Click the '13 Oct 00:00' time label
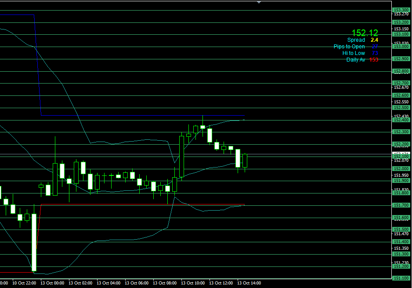This screenshot has height=288, width=412. click(x=52, y=283)
